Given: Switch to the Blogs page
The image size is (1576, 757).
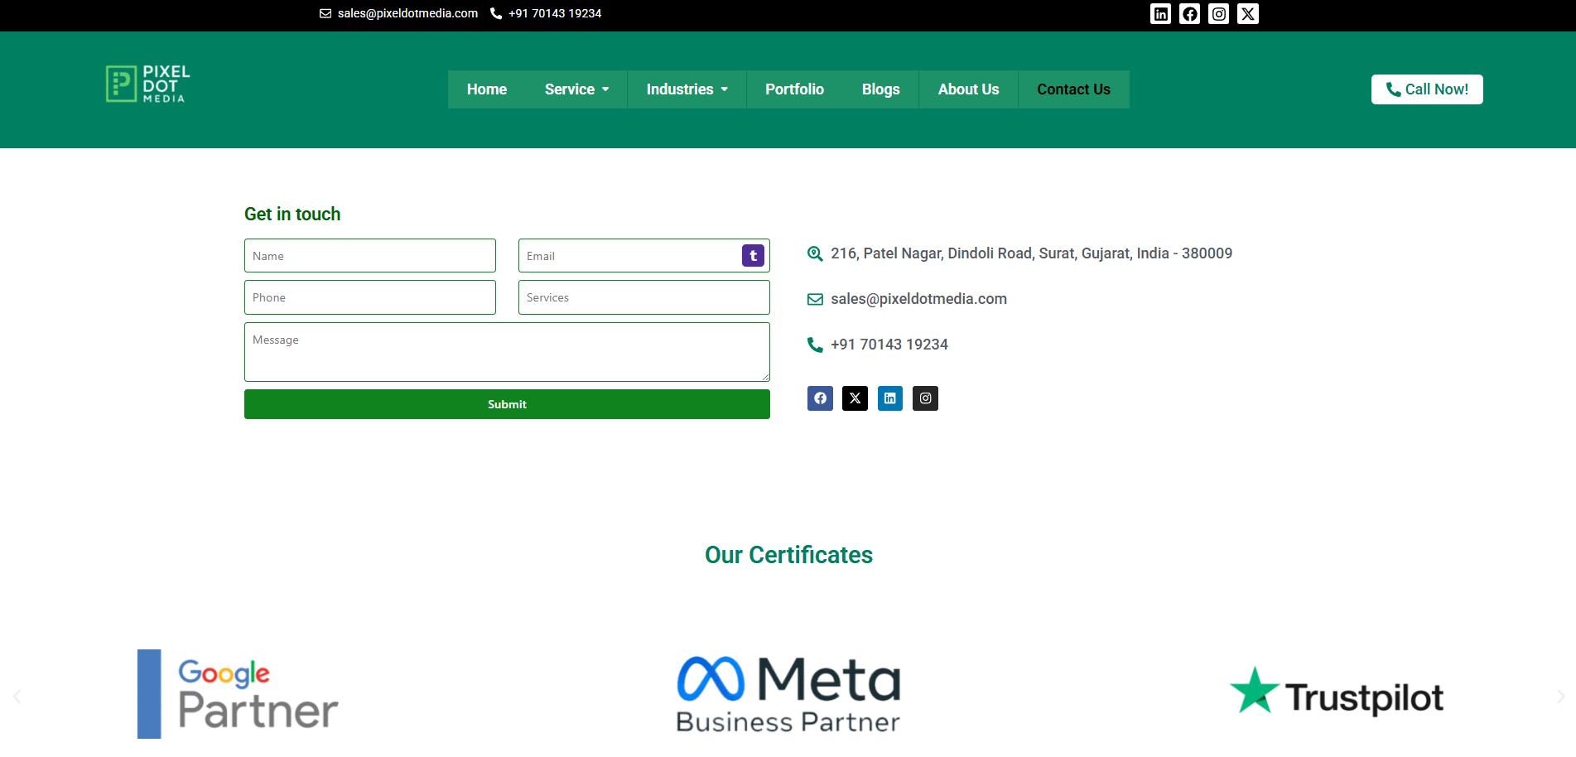Looking at the screenshot, I should [x=880, y=89].
